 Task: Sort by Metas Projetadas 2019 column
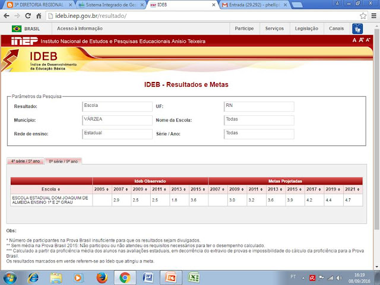[x=333, y=189]
